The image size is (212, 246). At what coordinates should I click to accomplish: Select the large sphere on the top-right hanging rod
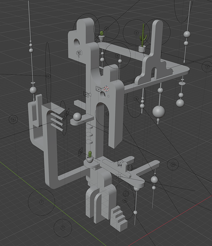[187, 34]
